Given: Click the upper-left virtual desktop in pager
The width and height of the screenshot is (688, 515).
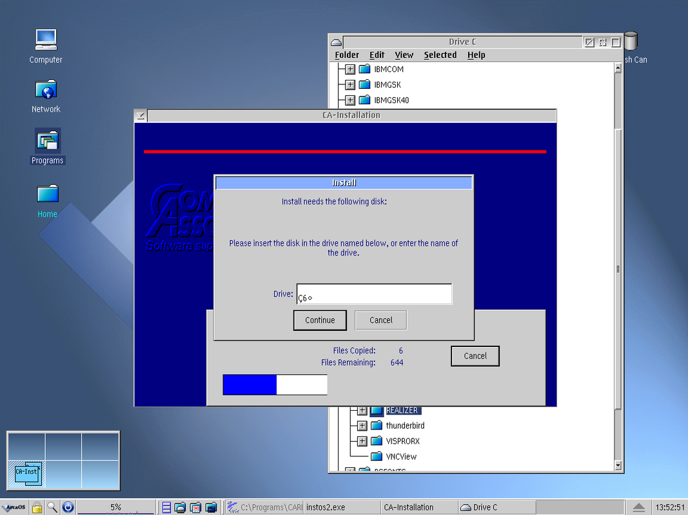Looking at the screenshot, I should [x=26, y=447].
